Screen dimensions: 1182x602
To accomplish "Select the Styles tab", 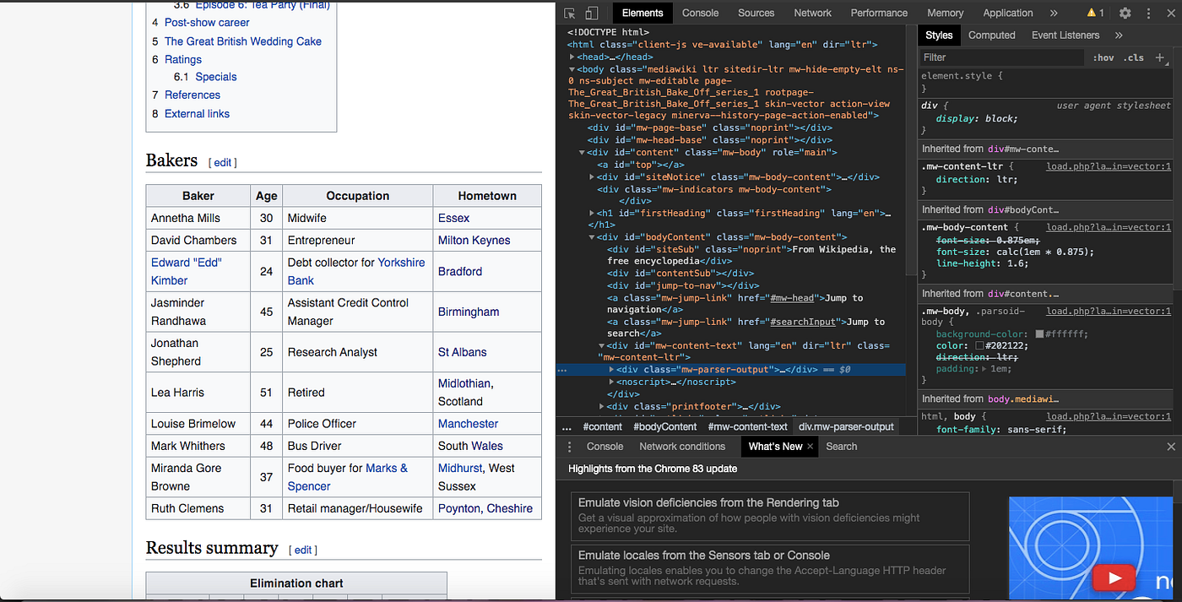I will pyautogui.click(x=939, y=35).
